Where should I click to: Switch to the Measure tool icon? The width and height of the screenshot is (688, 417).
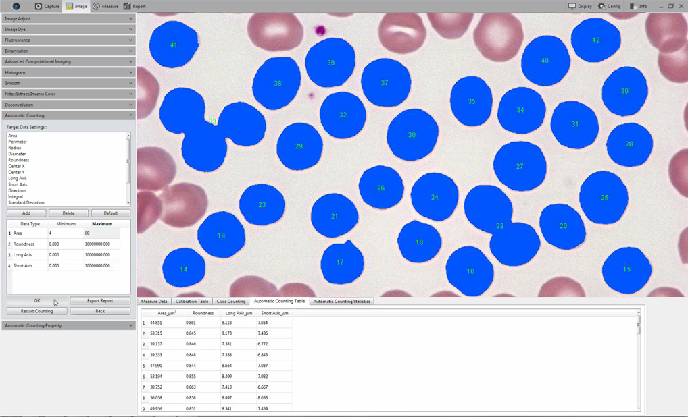pos(96,6)
